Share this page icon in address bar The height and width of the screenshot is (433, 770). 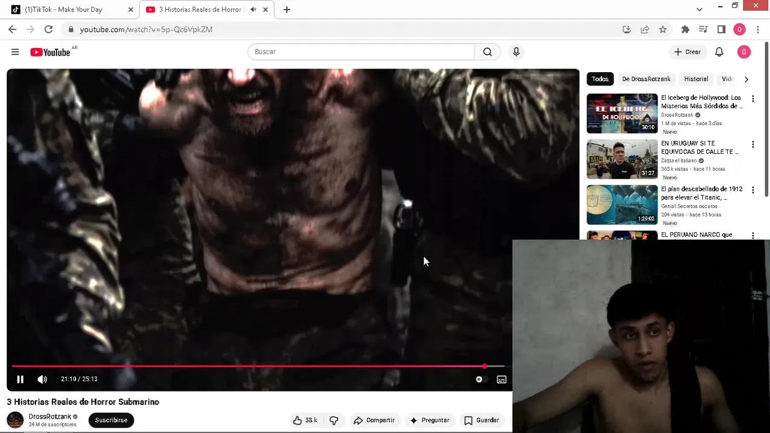click(x=645, y=29)
